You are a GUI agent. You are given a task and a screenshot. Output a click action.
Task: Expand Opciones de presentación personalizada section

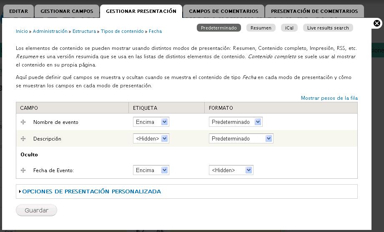[92, 191]
